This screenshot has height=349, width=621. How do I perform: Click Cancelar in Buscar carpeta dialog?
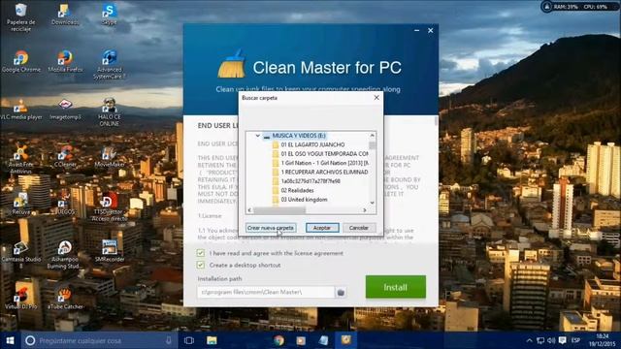[x=359, y=228]
